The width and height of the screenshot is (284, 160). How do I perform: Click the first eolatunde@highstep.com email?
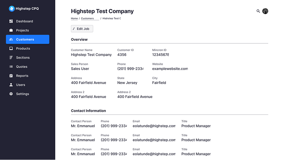click(x=154, y=126)
